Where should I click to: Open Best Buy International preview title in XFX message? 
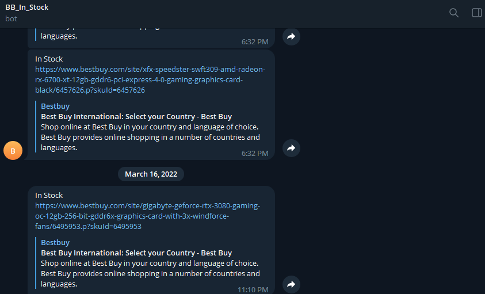[x=136, y=117]
